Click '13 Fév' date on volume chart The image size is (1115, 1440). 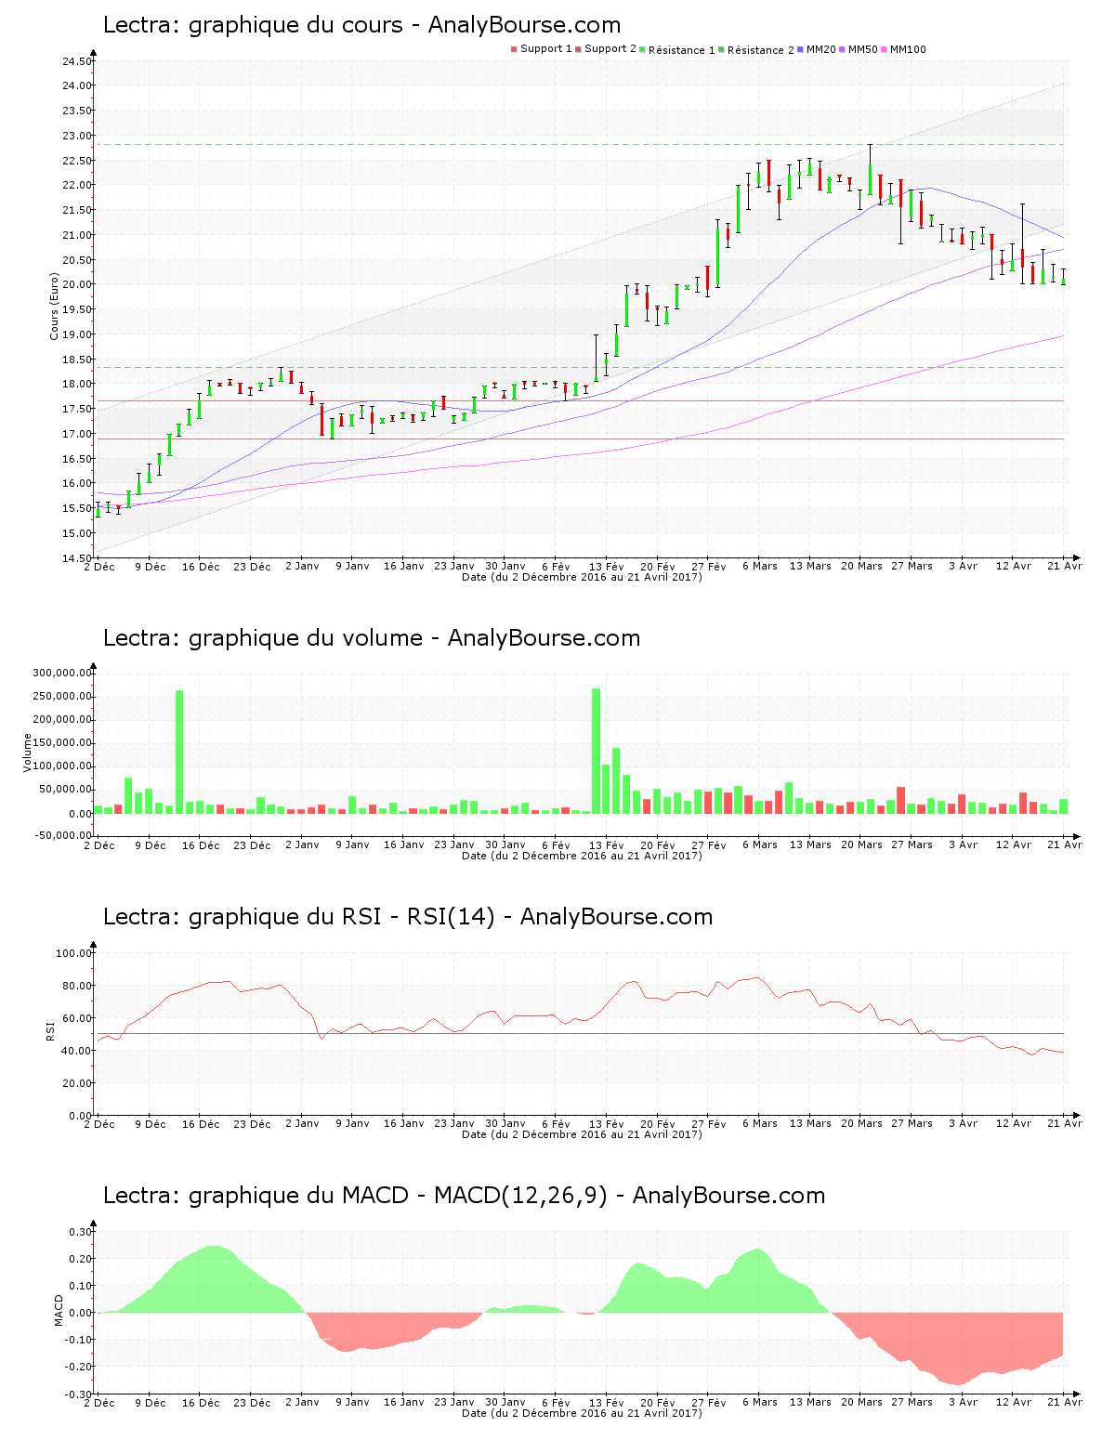(x=607, y=844)
